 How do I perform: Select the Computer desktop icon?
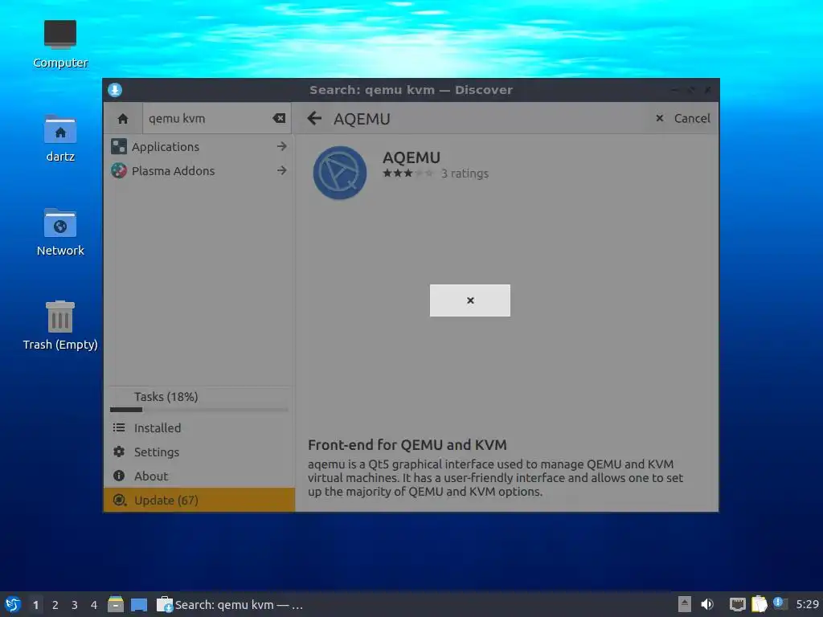click(60, 45)
